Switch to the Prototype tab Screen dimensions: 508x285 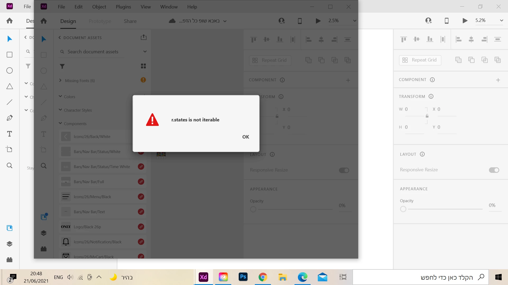100,21
